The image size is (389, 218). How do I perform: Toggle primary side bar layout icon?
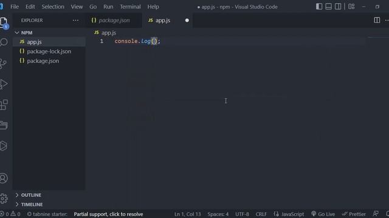[x=319, y=7]
